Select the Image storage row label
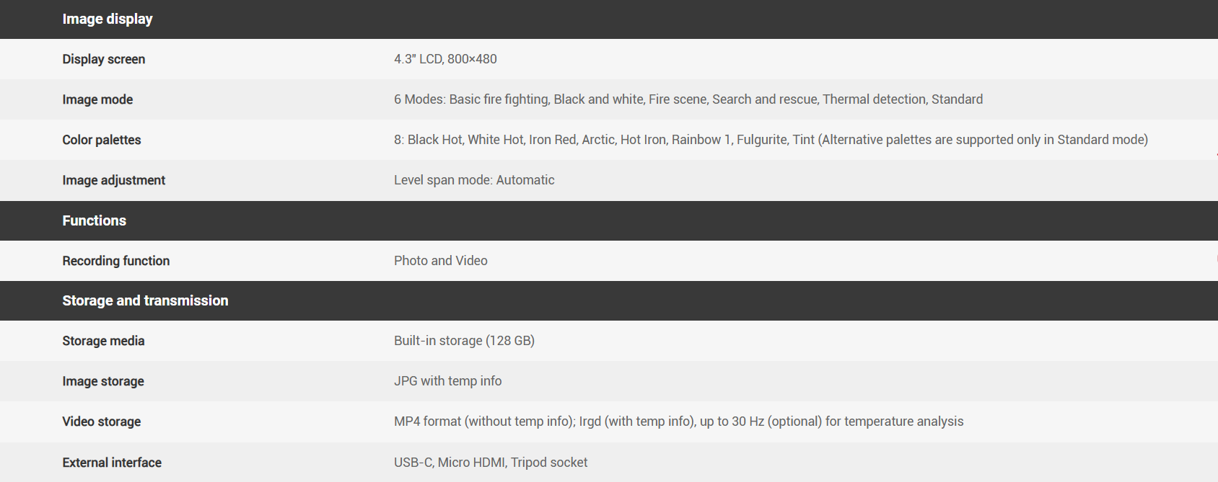Viewport: 1218px width, 482px height. [103, 381]
